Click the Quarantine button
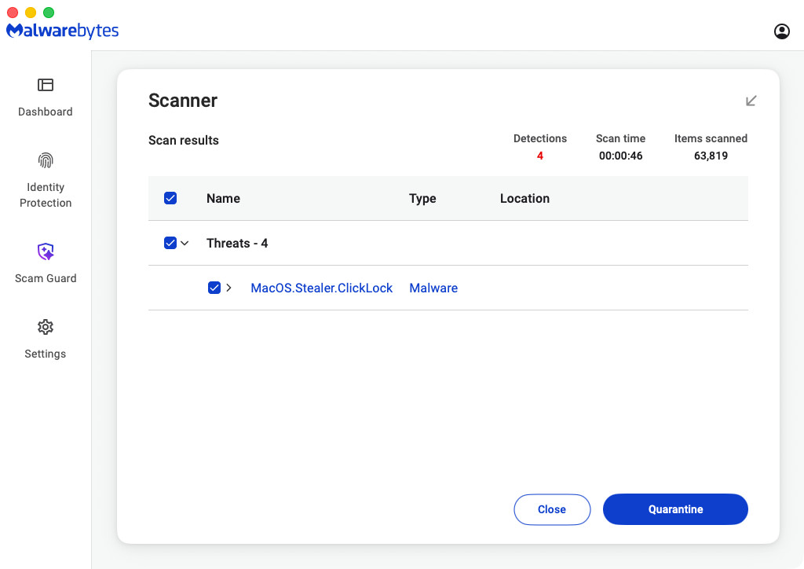The height and width of the screenshot is (569, 804). tap(675, 509)
